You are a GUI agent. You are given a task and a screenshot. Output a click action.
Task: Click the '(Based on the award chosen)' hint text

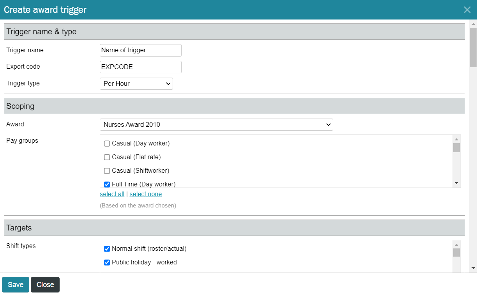[138, 206]
